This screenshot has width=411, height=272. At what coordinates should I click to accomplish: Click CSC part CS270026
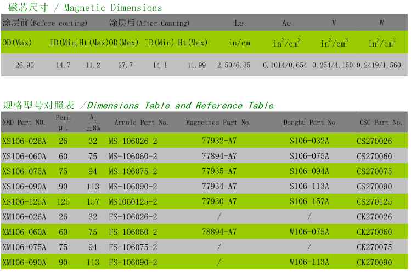point(374,141)
